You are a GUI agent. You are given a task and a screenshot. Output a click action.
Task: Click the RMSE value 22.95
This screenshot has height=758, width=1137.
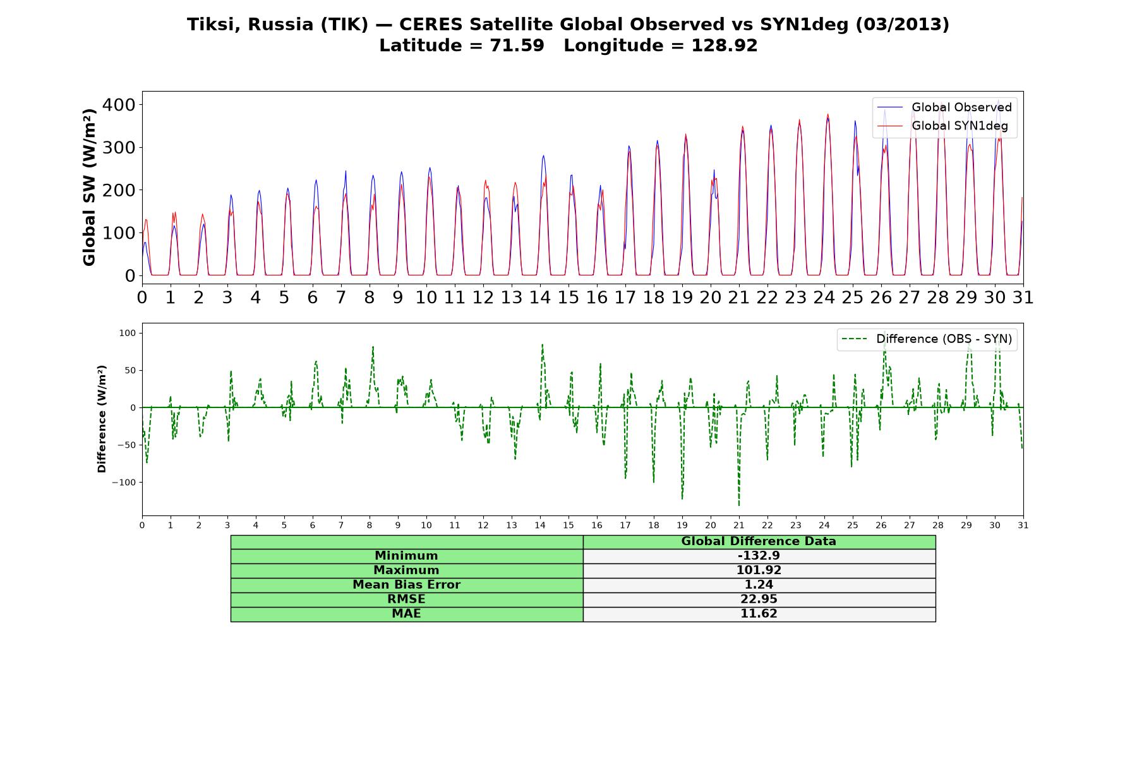click(759, 599)
